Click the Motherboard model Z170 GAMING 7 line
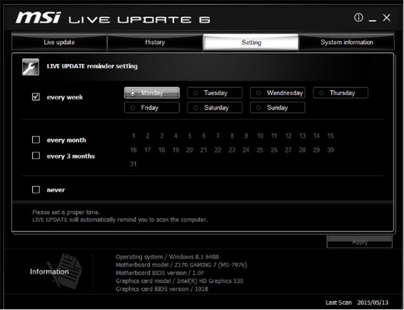This screenshot has height=310, width=404. click(182, 265)
